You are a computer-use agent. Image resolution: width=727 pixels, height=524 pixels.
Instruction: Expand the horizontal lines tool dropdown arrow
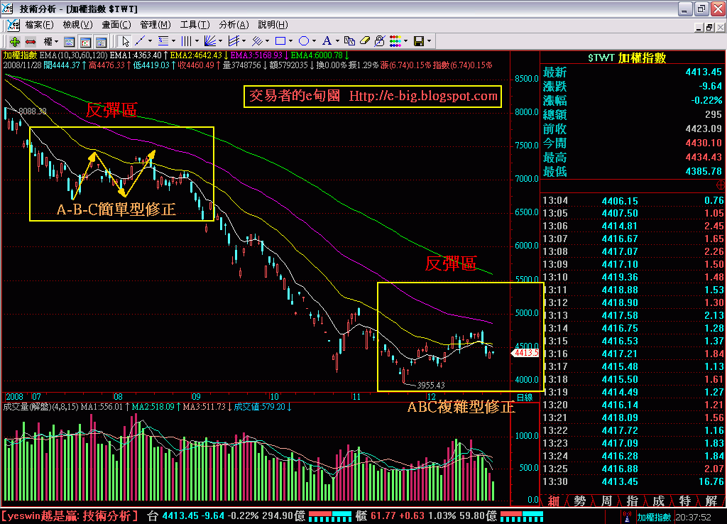click(x=173, y=41)
